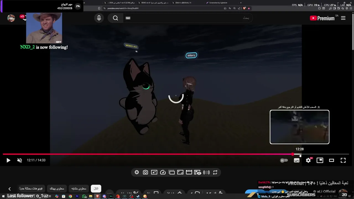This screenshot has width=354, height=199.
Task: Toggle subtitles/closed captions button
Action: click(x=296, y=160)
